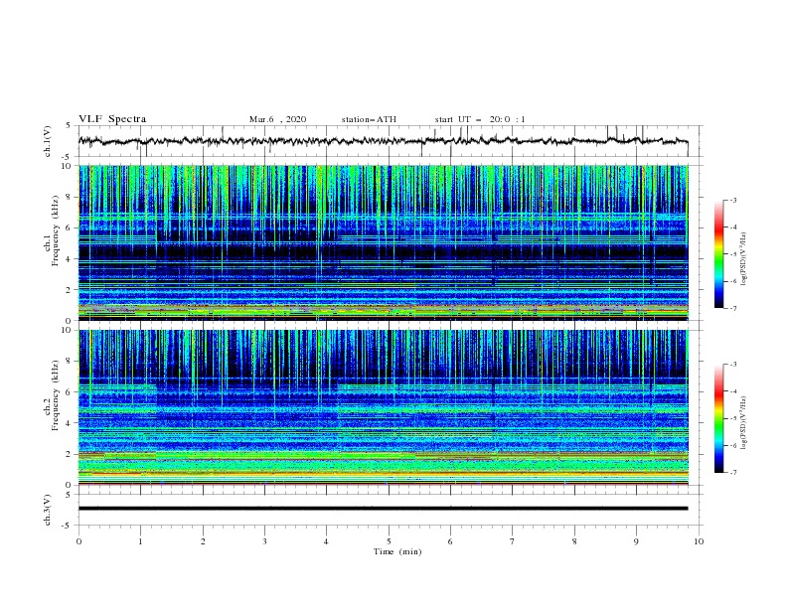
Task: Click the "station=ATH" header label
Action: click(369, 119)
